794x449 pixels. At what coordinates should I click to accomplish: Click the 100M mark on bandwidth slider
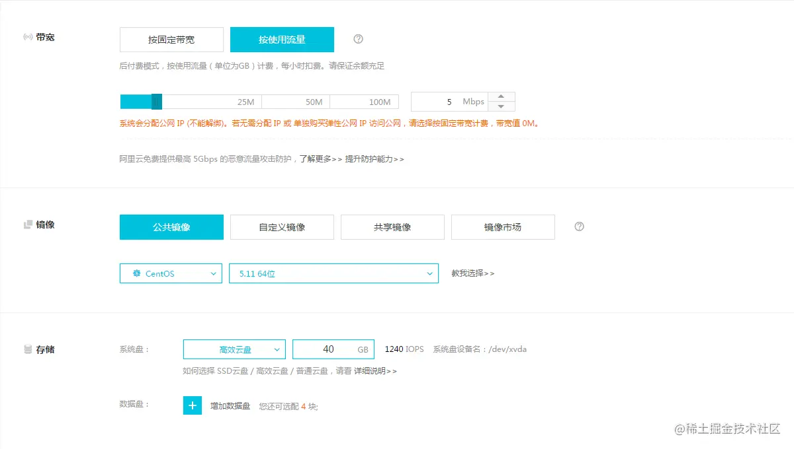click(x=380, y=102)
